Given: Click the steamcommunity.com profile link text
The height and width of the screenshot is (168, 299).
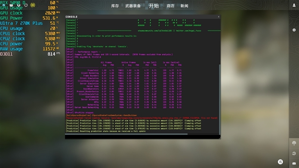Looking at the screenshot, I should pyautogui.click(x=155, y=31).
